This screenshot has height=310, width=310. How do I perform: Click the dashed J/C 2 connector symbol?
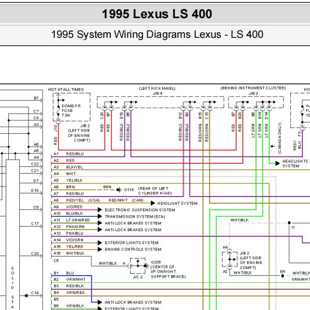click(138, 266)
